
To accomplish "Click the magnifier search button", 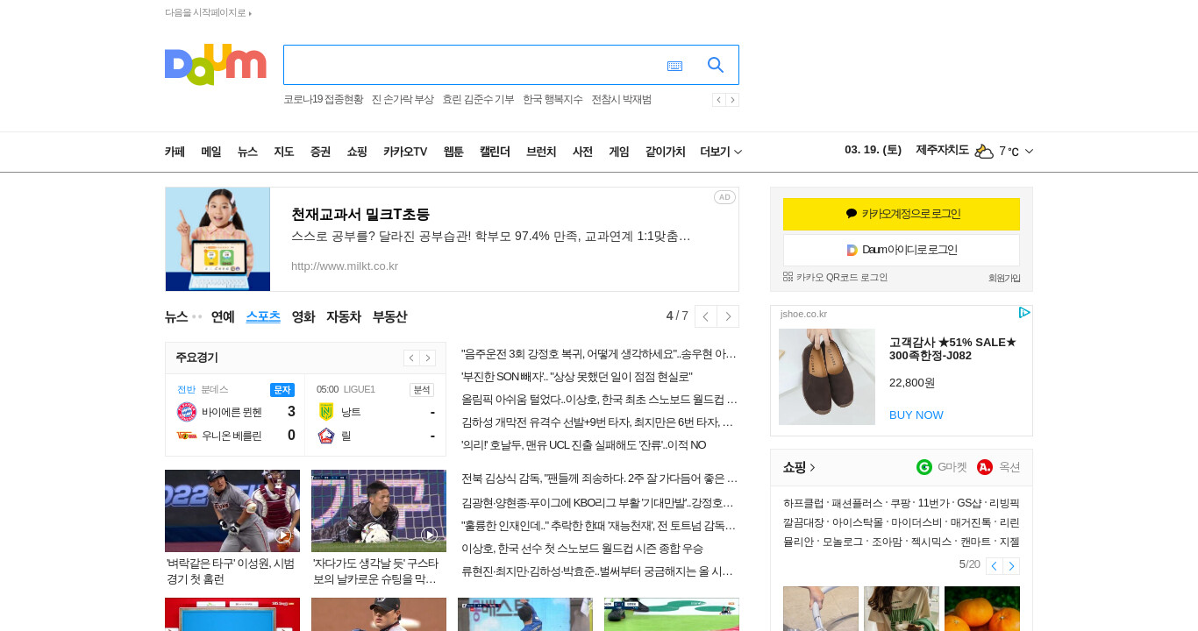I will point(716,65).
